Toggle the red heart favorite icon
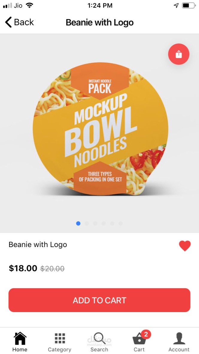Viewport: 199px width, 354px height. click(x=185, y=246)
